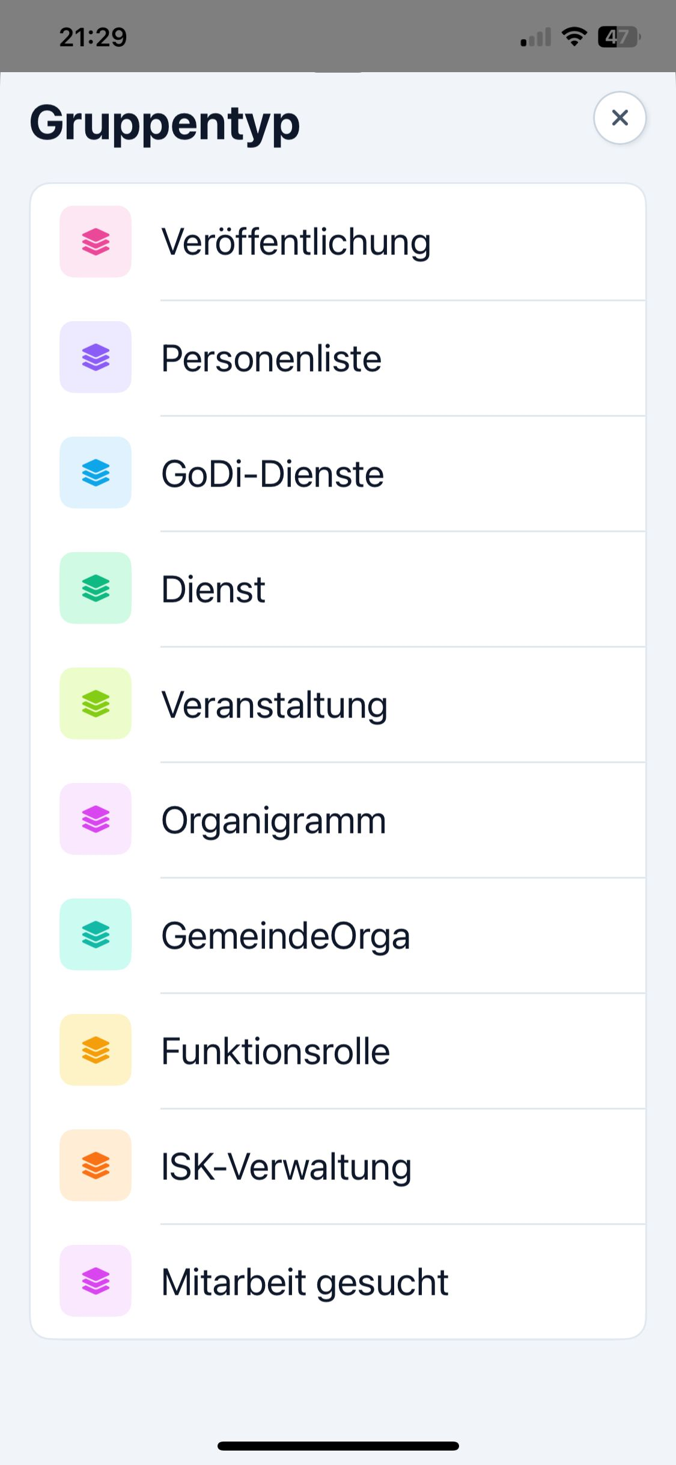Tap the yellow Funktionsrolle layers icon
Image resolution: width=676 pixels, height=1465 pixels.
(x=96, y=1050)
